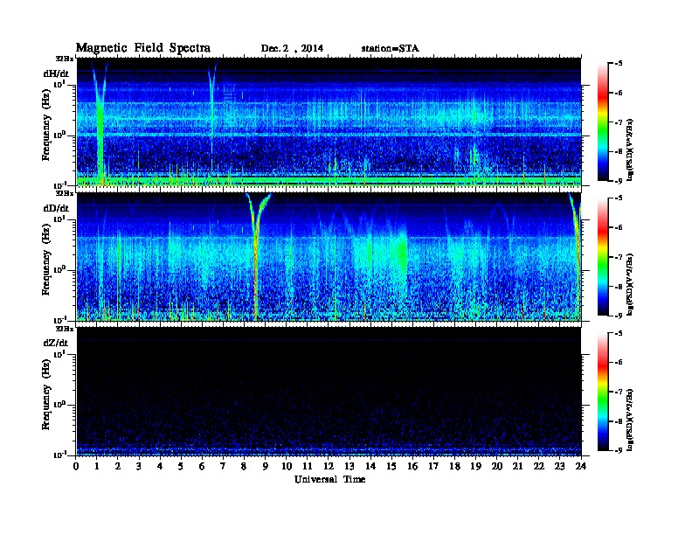
Task: Click the "Universal Time" axis title
Action: [329, 479]
